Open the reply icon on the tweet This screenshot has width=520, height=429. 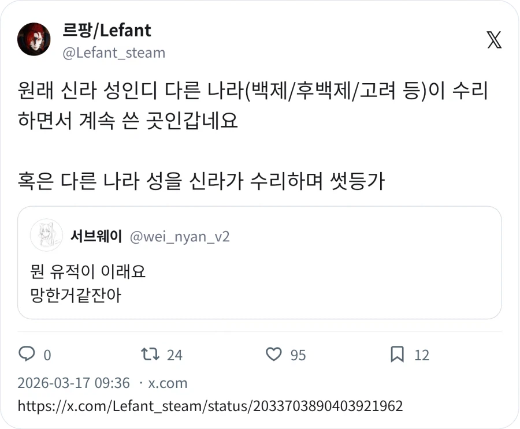(x=27, y=355)
